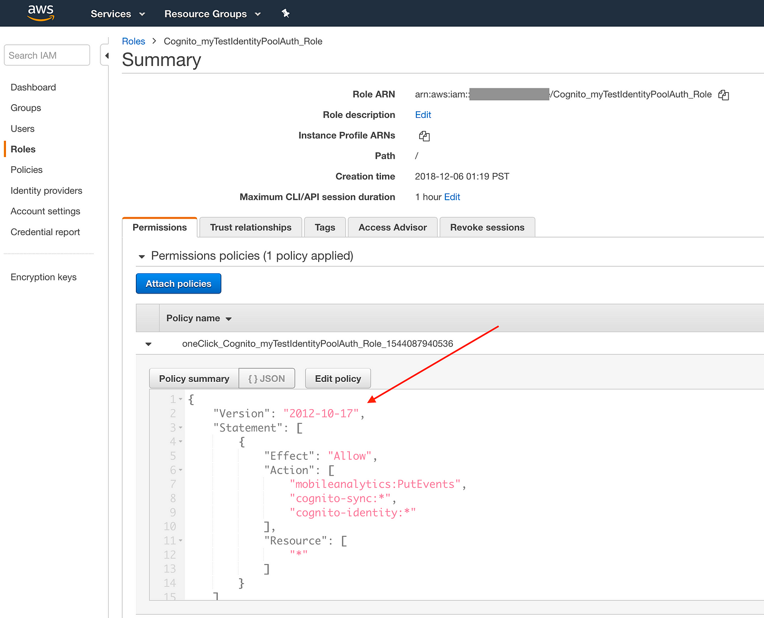Open the Services dropdown menu
The image size is (764, 618).
pos(118,14)
